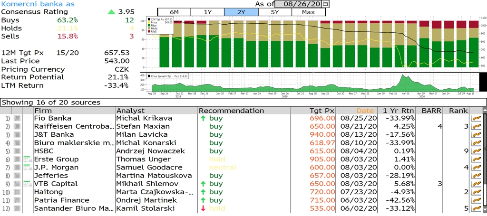This screenshot has height=216, width=487.
Task: Open the chart icon for Erste Group row
Action: point(476,159)
